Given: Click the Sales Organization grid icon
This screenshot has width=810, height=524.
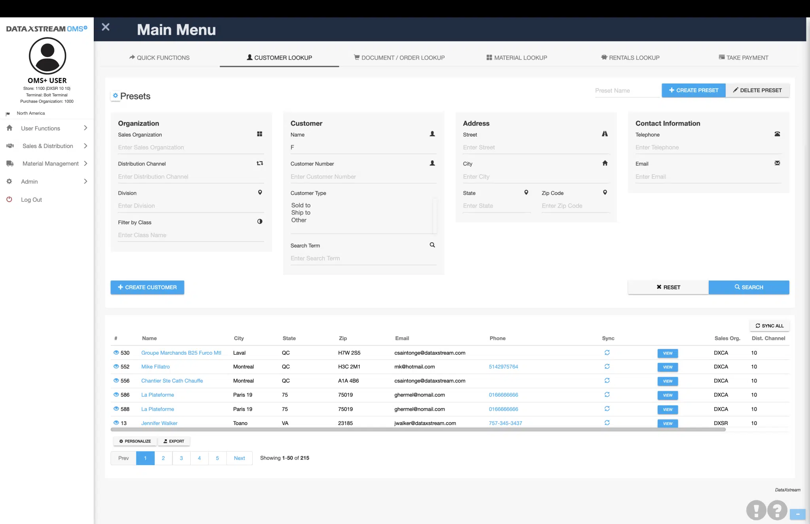Looking at the screenshot, I should click(259, 134).
